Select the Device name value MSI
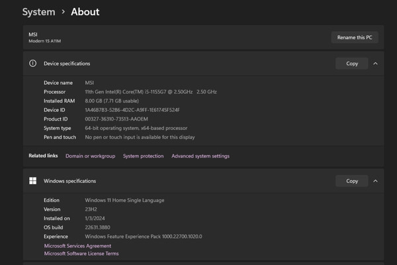 89,83
